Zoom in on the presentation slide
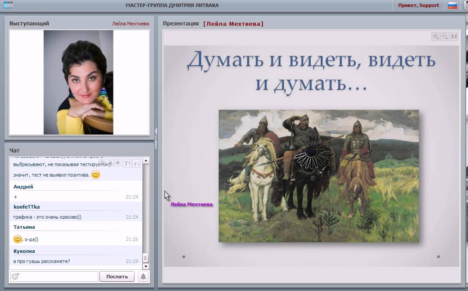Screen dimensions: 468x291 [436, 36]
